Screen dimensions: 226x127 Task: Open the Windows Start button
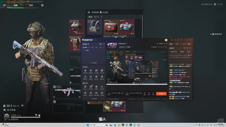click(88, 125)
